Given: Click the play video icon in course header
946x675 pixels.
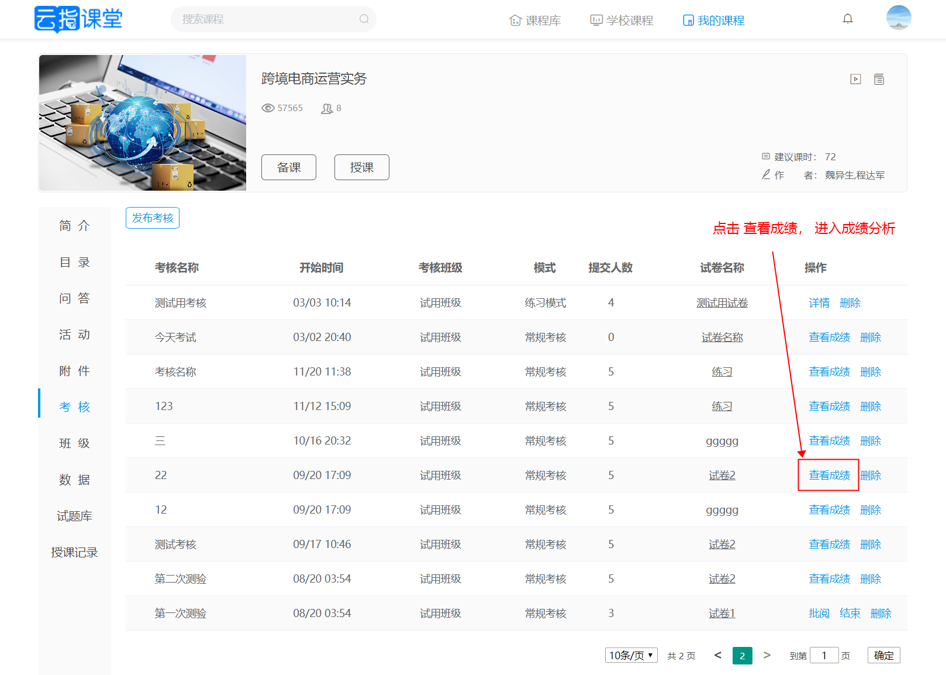Looking at the screenshot, I should [855, 79].
